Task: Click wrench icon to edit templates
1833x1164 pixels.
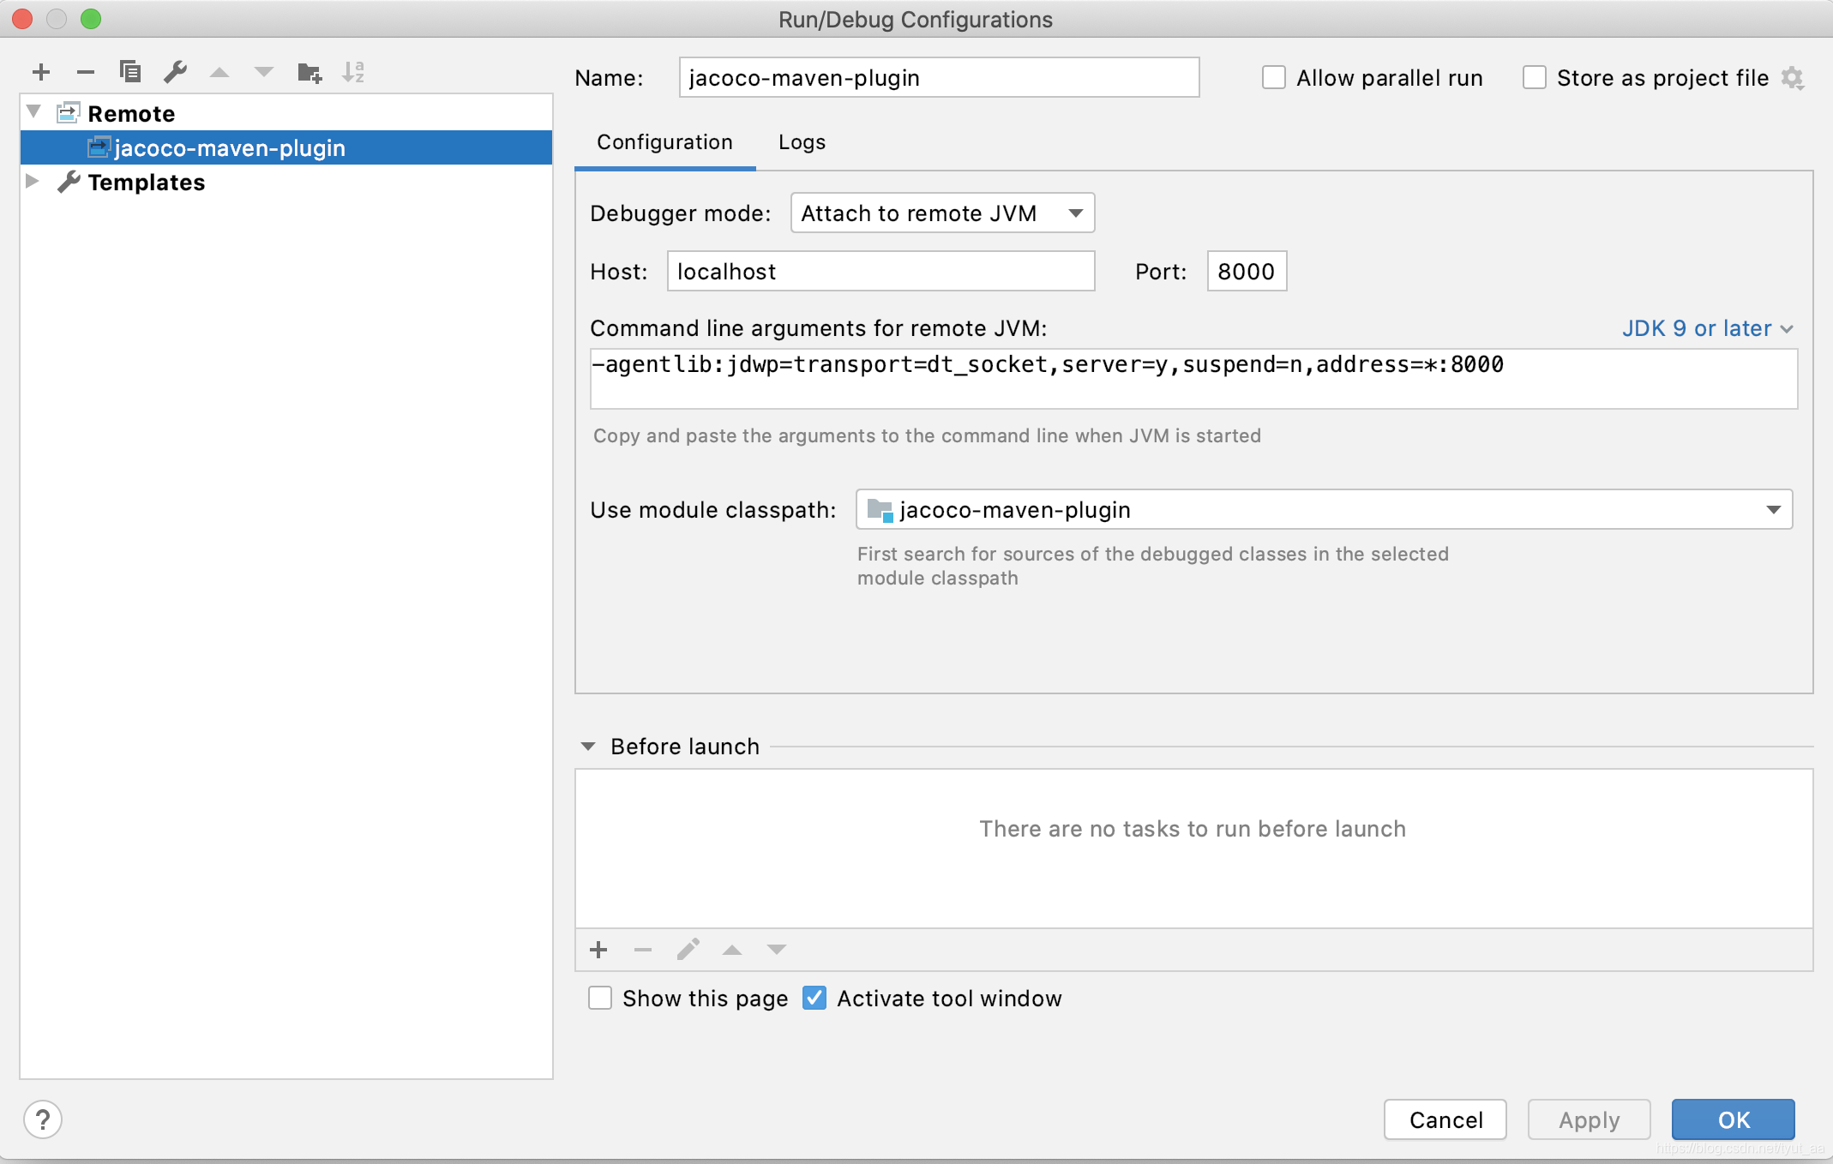Action: tap(175, 72)
